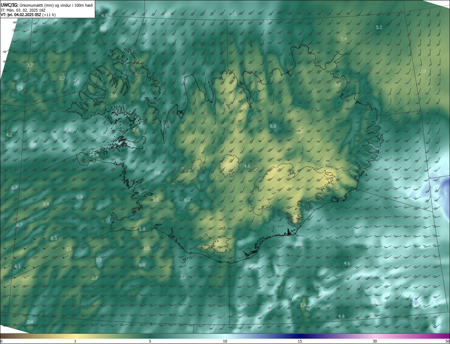Click the value label 7.8 on the map

76,83
